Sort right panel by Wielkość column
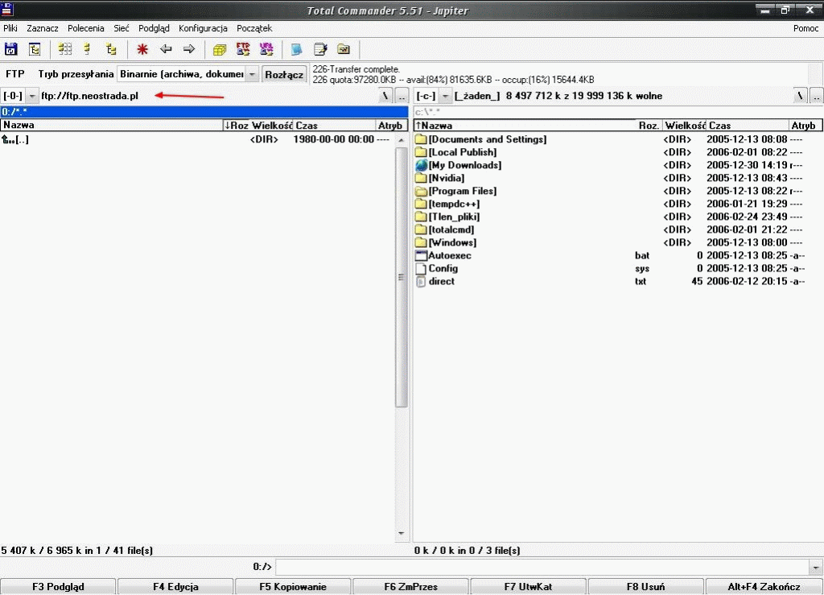824x595 pixels. (684, 126)
